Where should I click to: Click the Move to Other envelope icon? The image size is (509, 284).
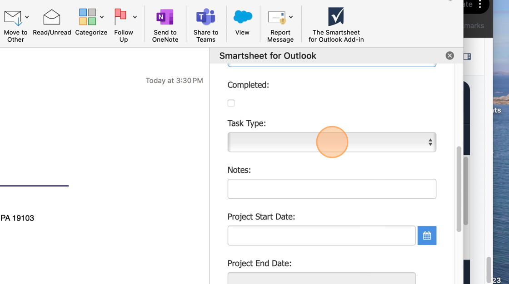tap(13, 18)
